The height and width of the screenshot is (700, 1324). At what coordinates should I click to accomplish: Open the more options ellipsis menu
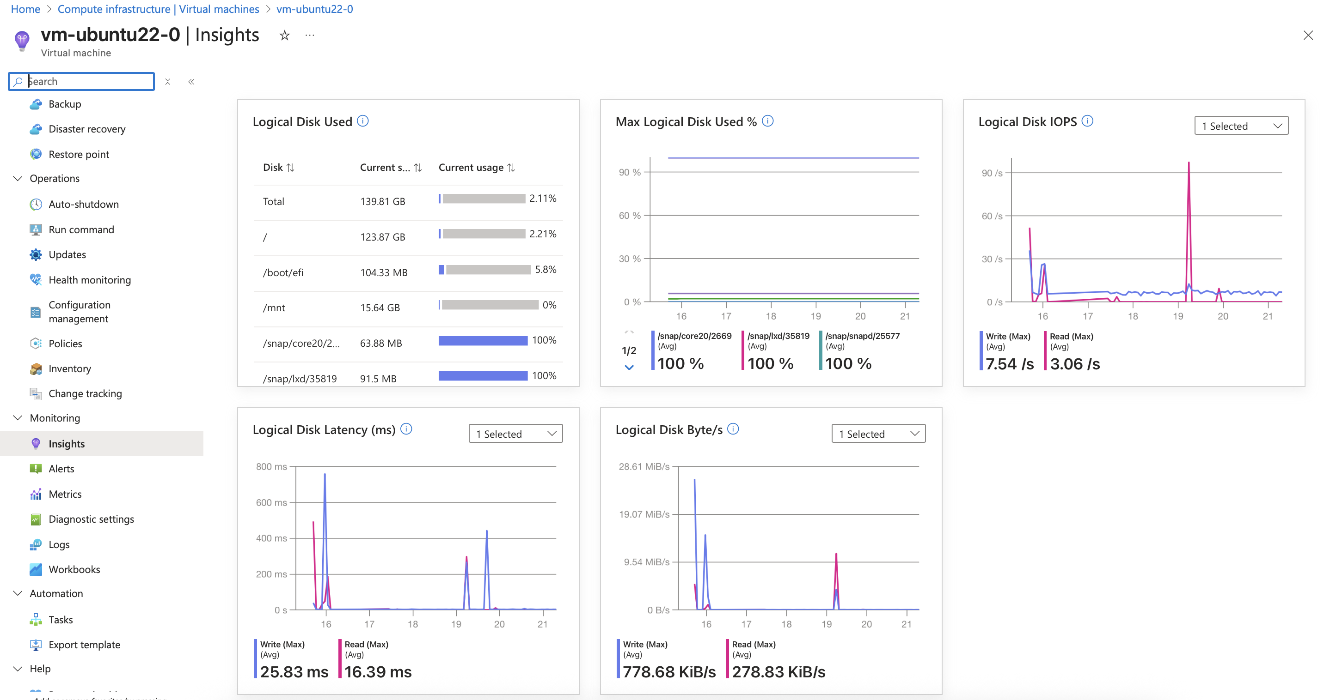tap(309, 35)
